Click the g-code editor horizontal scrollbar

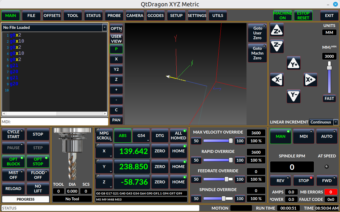tap(55, 114)
